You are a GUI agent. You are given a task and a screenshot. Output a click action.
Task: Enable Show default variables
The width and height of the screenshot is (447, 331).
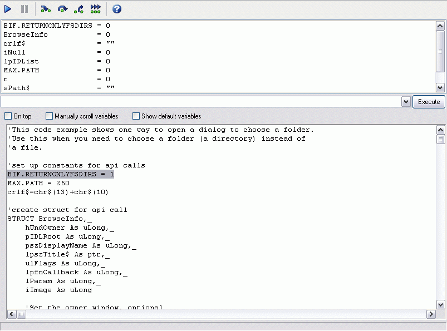tap(135, 116)
